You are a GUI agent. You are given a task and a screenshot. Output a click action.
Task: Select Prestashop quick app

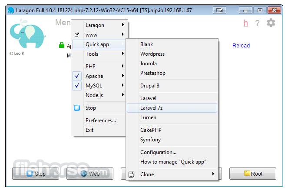click(172, 73)
